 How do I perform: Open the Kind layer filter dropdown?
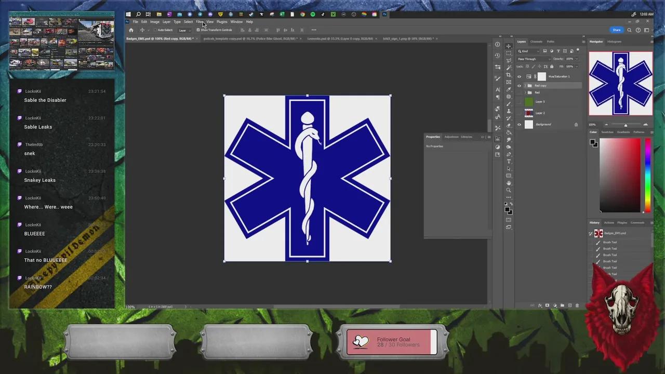[528, 51]
